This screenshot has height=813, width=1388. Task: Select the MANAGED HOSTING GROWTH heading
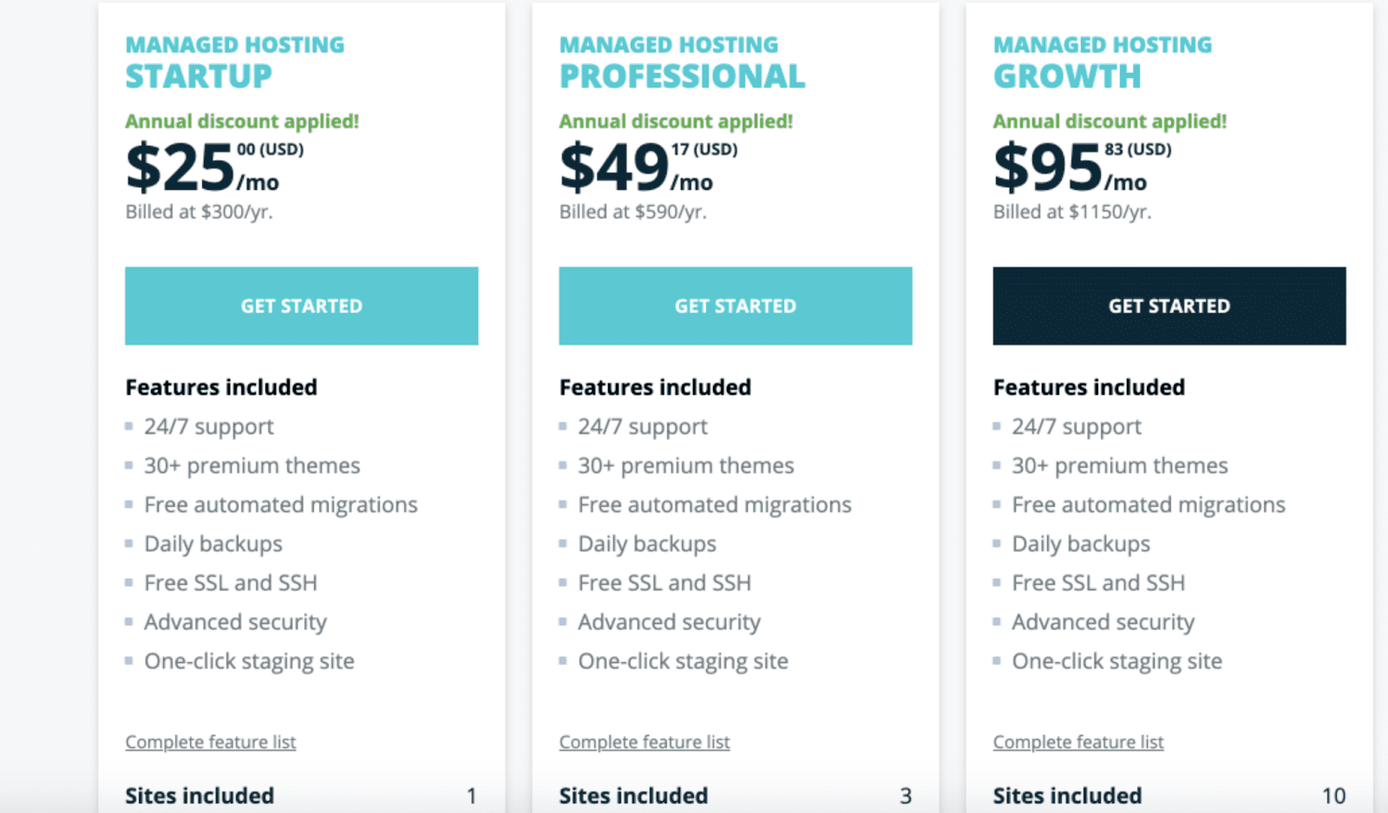[x=1102, y=61]
